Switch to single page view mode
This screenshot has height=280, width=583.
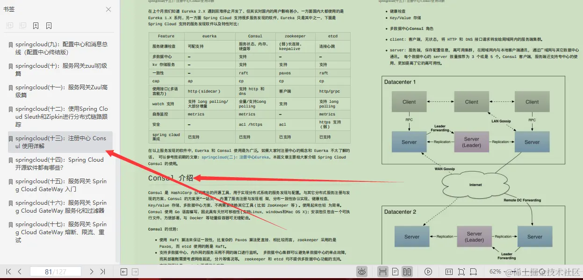pos(395,271)
